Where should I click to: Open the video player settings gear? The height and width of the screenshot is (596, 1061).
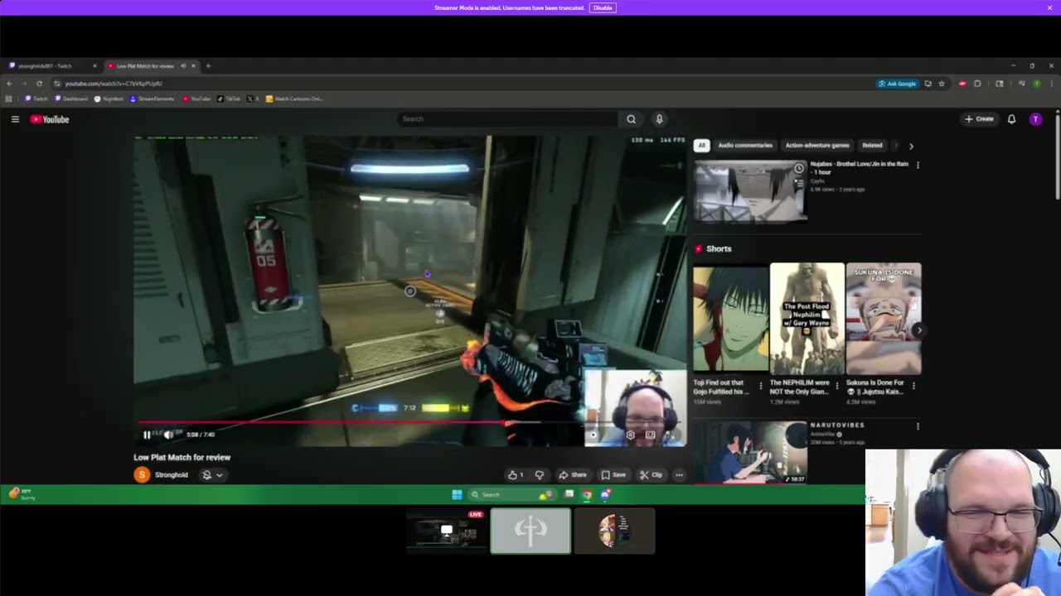630,435
